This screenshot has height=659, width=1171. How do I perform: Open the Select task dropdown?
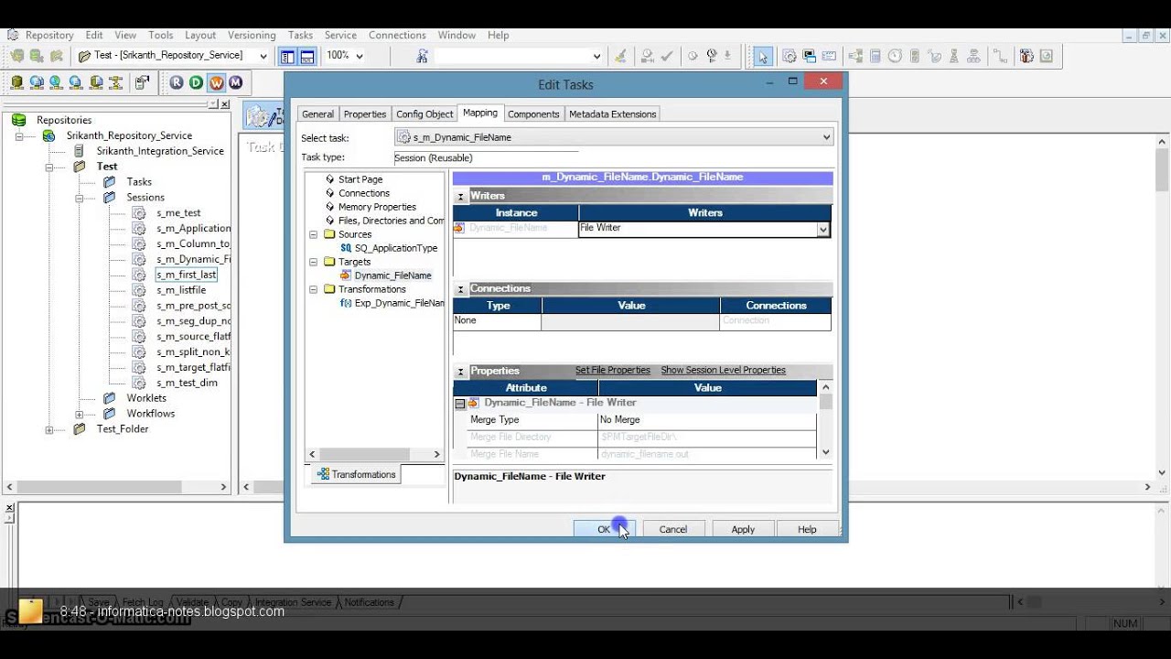click(826, 137)
